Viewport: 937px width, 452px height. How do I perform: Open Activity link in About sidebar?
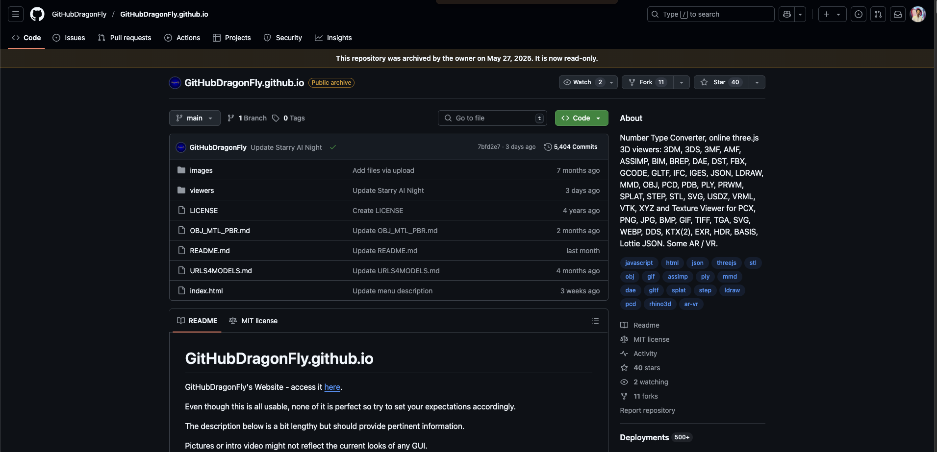click(x=639, y=354)
